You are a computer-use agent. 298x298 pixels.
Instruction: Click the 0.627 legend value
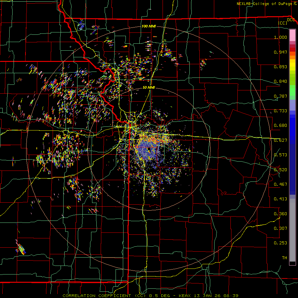pyautogui.click(x=280, y=140)
